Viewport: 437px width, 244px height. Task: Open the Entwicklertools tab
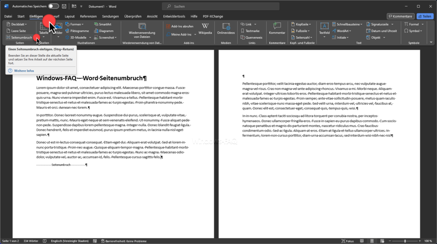tap(174, 17)
